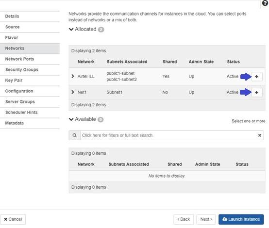Screen dimensions: 269x228
Task: Click the Shared value Yes for Airtel ILL
Action: point(166,76)
